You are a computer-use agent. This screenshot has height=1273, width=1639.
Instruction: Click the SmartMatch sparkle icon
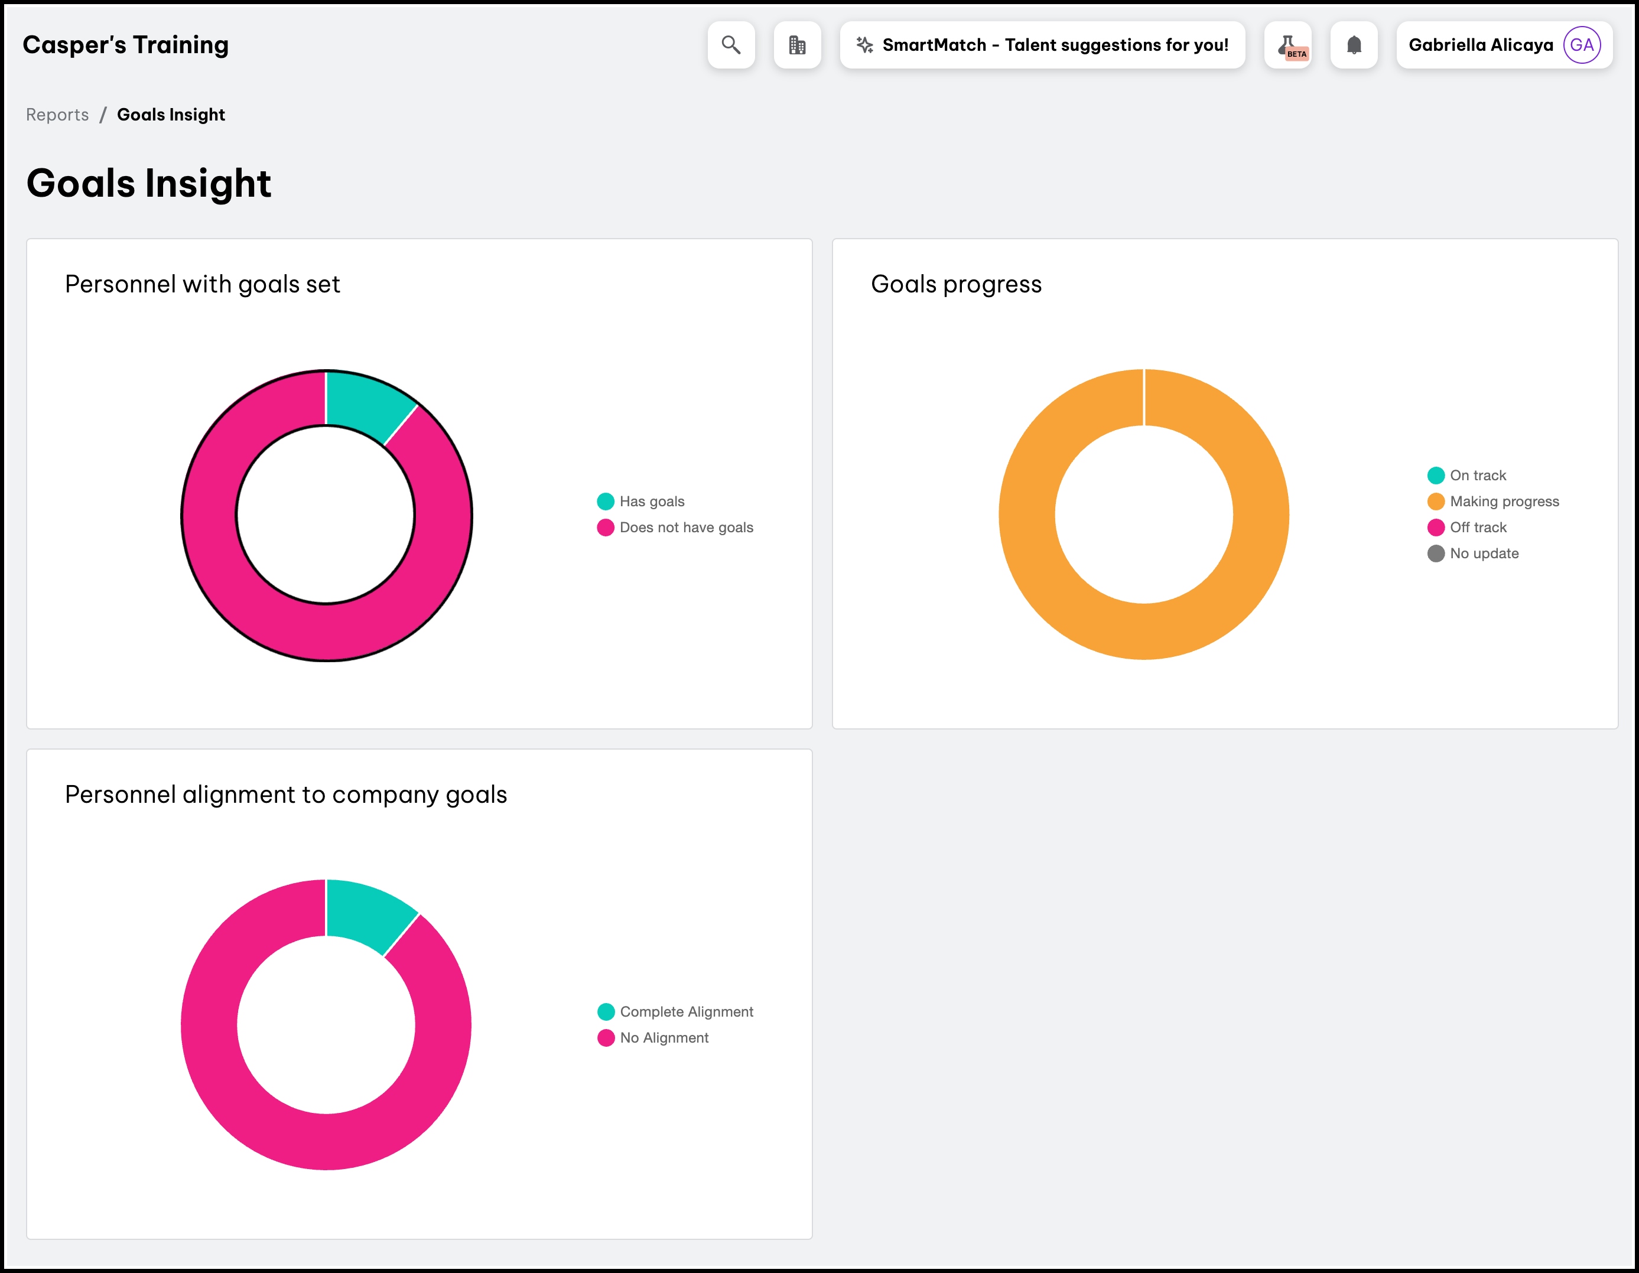point(864,45)
